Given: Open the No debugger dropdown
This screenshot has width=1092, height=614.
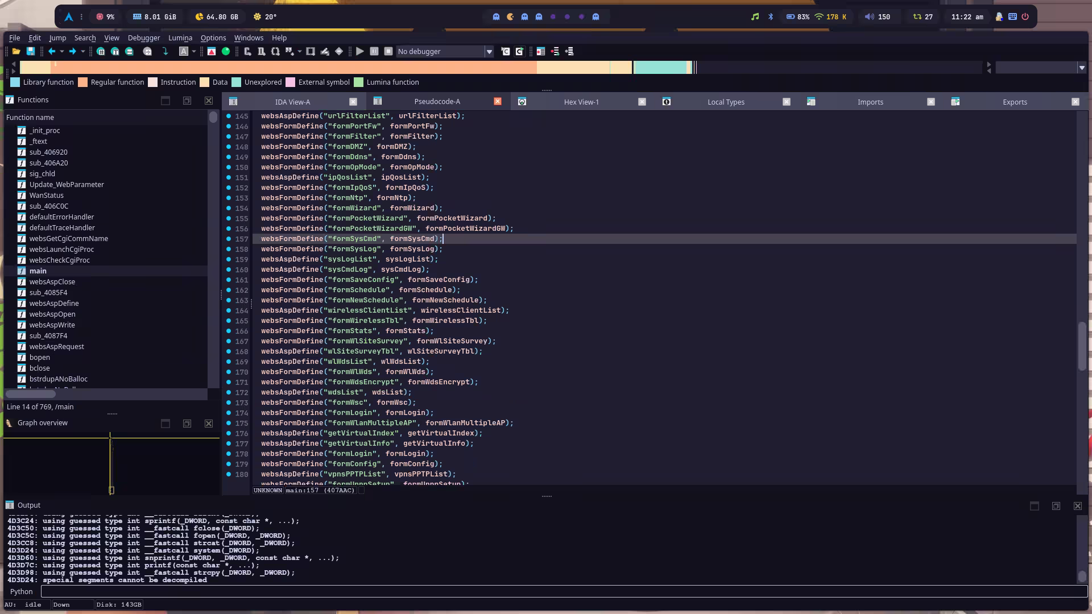Looking at the screenshot, I should [489, 52].
